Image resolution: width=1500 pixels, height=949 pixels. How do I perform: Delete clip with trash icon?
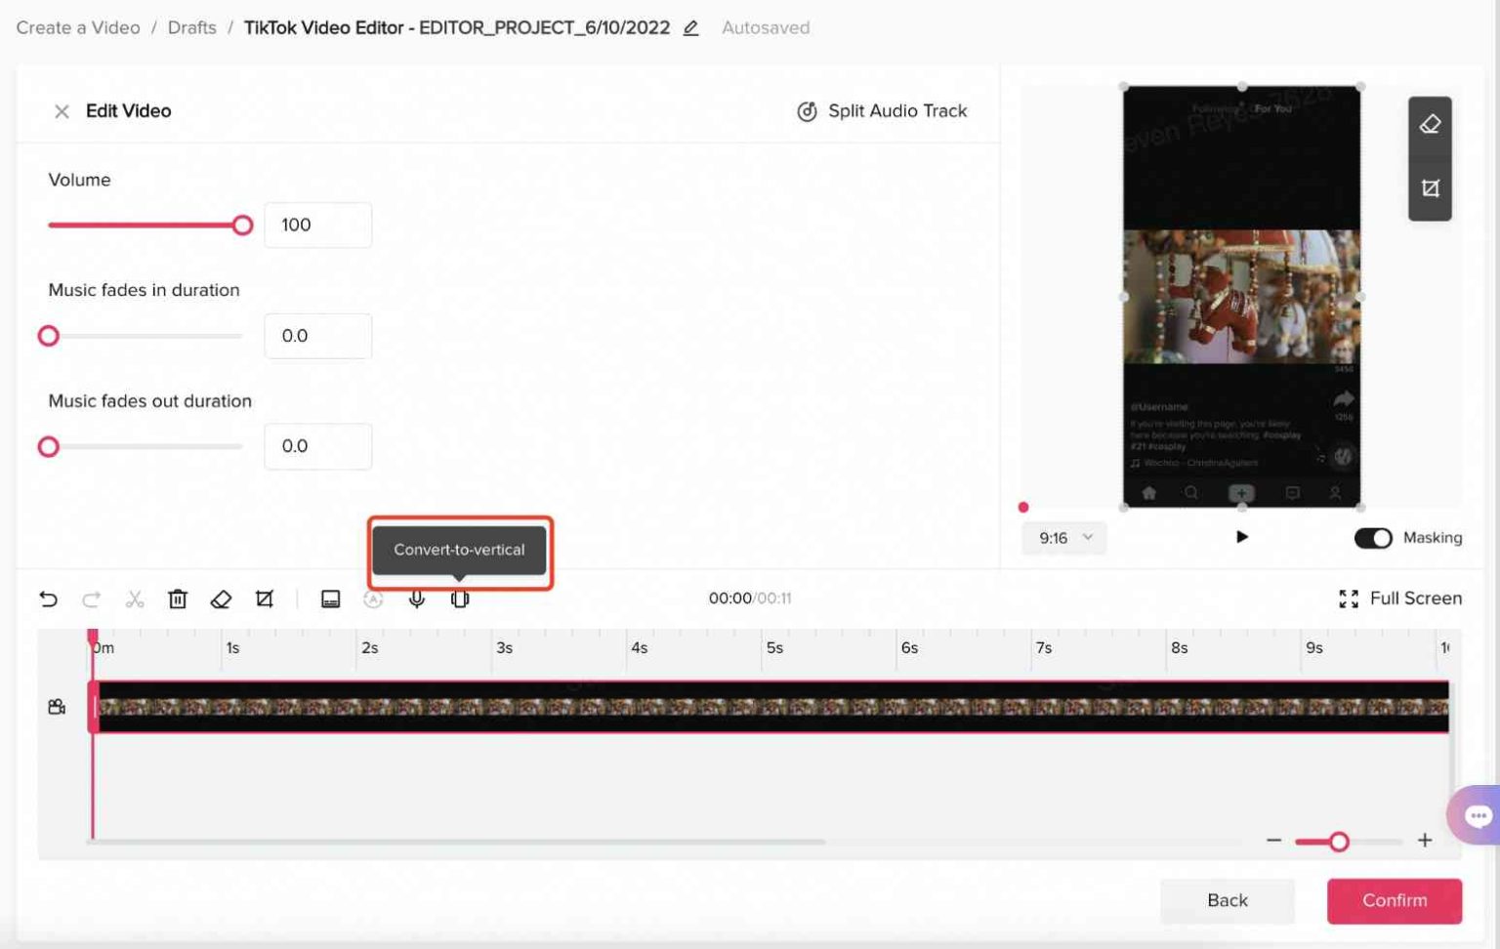(178, 598)
